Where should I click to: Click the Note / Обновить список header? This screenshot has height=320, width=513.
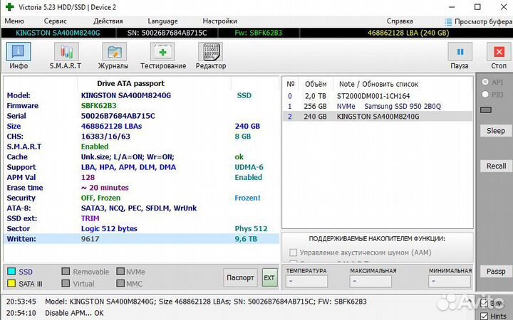tap(378, 84)
